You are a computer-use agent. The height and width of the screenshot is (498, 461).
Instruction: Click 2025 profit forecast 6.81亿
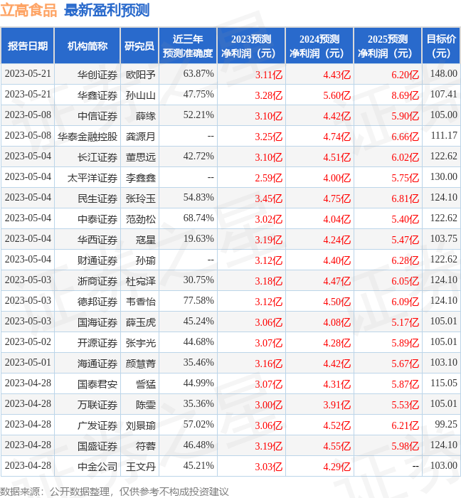point(405,198)
